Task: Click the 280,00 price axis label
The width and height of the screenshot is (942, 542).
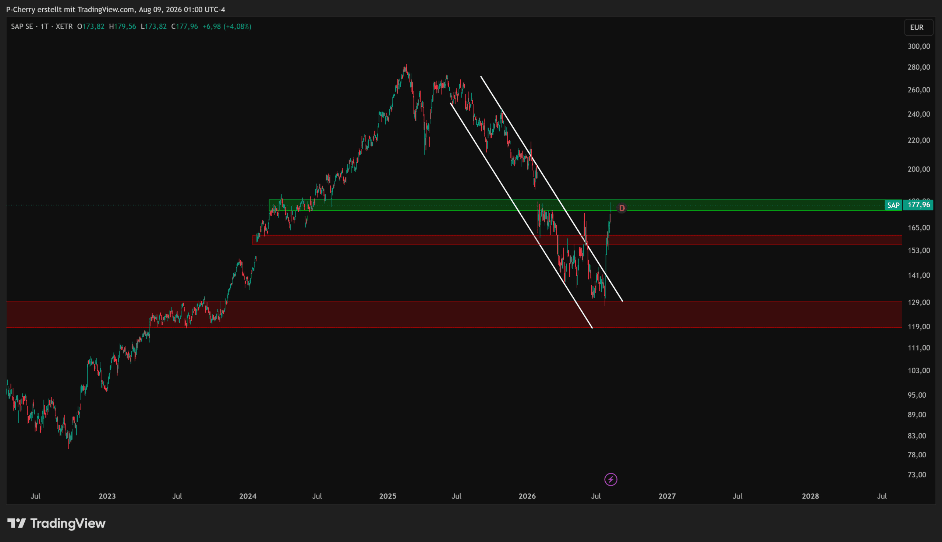Action: [918, 67]
